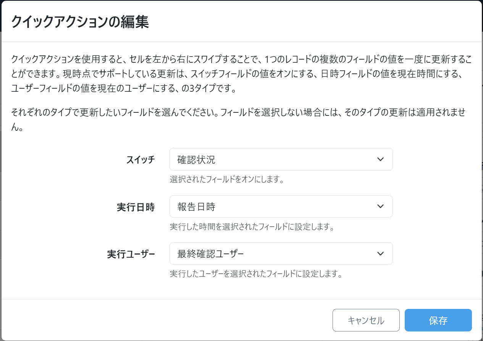Click the 最終確認ユーザー selected value text

tap(210, 254)
